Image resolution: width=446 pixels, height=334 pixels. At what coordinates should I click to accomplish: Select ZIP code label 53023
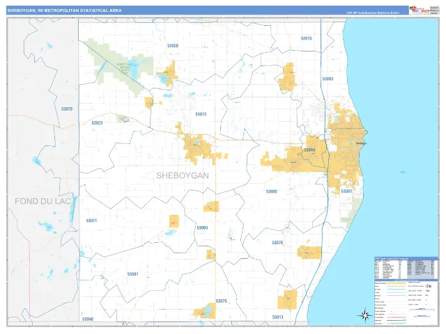point(97,123)
